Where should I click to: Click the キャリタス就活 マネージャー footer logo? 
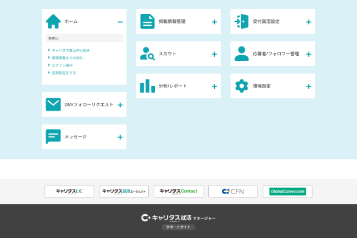click(178, 218)
